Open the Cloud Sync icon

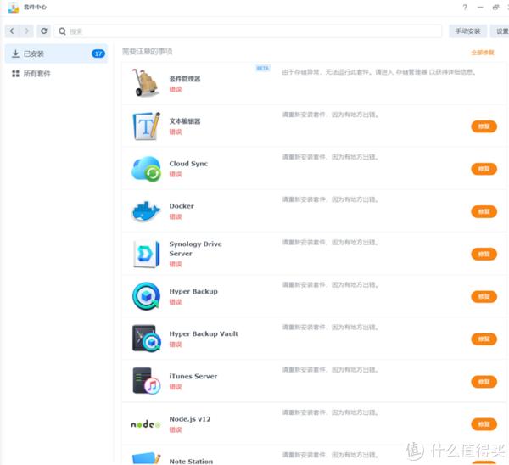(x=146, y=169)
